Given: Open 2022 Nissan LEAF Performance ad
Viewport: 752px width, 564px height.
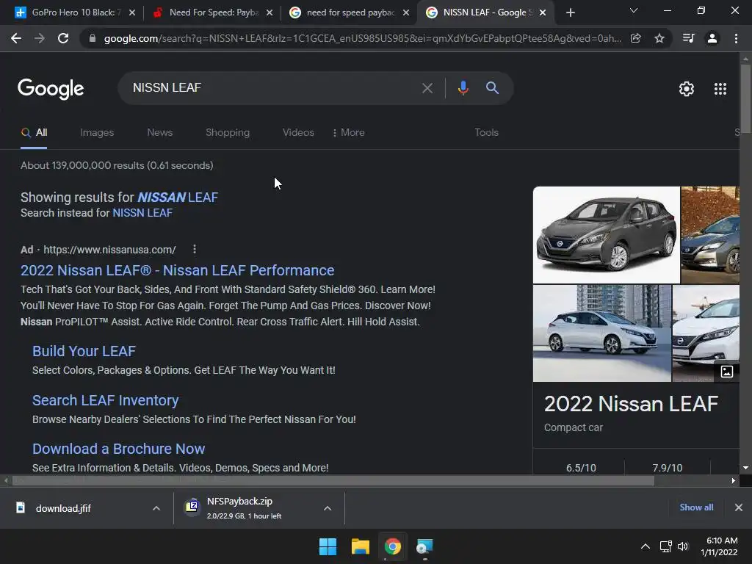Looking at the screenshot, I should coord(178,270).
